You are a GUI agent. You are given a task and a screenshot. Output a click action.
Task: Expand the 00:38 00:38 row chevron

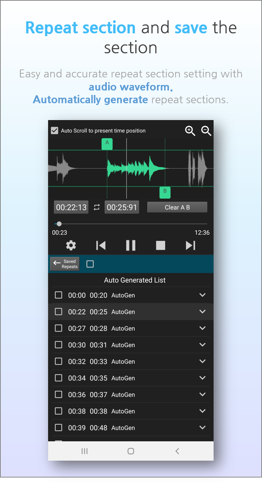[x=203, y=411]
